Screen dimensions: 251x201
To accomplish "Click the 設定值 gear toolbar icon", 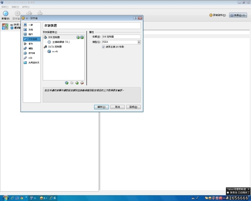I will pos(17,13).
